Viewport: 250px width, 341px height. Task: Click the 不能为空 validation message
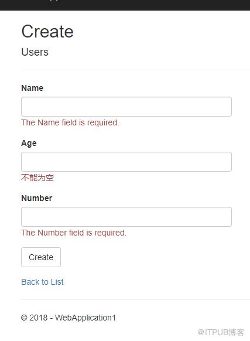(x=37, y=178)
